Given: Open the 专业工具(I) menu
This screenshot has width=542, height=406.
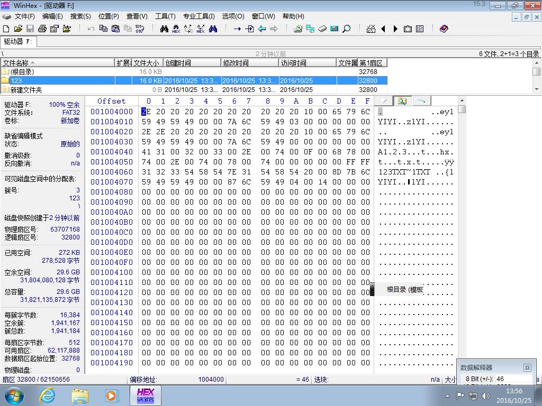Looking at the screenshot, I should point(199,16).
